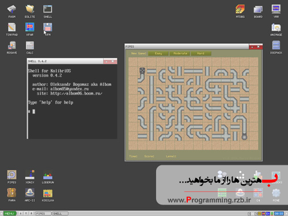Click 'Shell for KolibriOS' text line
Image resolution: width=288 pixels, height=216 pixels.
(50, 71)
